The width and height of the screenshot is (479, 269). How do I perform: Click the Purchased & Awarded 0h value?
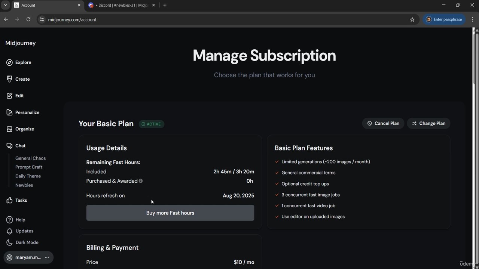point(250,181)
